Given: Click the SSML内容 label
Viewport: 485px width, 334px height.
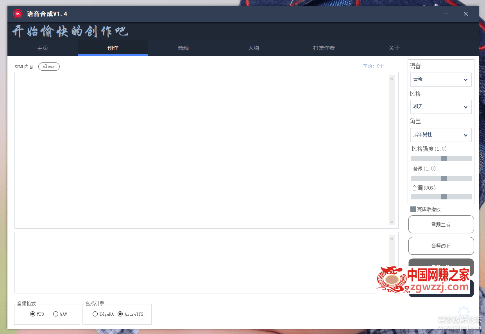Looking at the screenshot, I should pyautogui.click(x=24, y=67).
